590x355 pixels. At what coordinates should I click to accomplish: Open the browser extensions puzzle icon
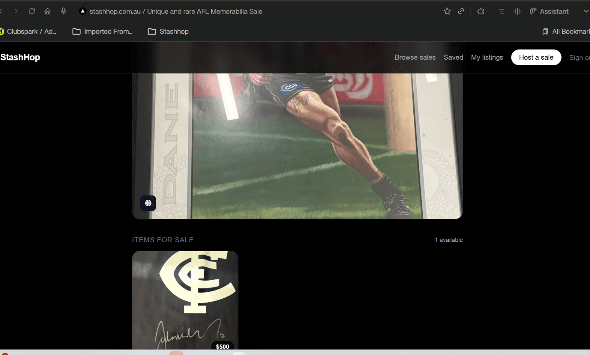[481, 11]
